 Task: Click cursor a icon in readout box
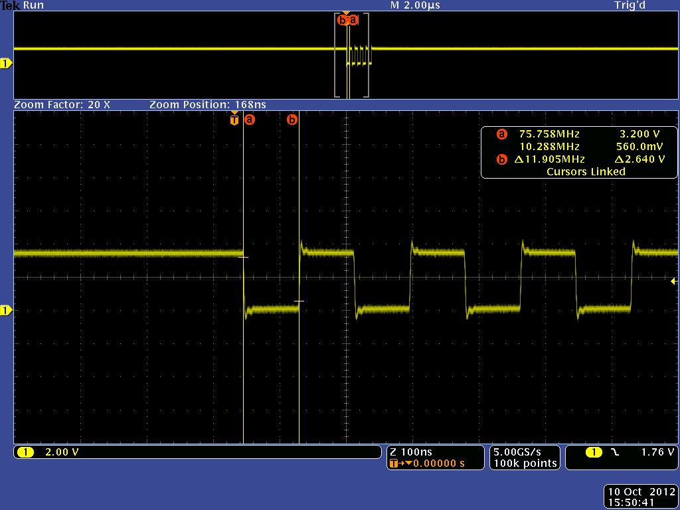click(x=501, y=134)
